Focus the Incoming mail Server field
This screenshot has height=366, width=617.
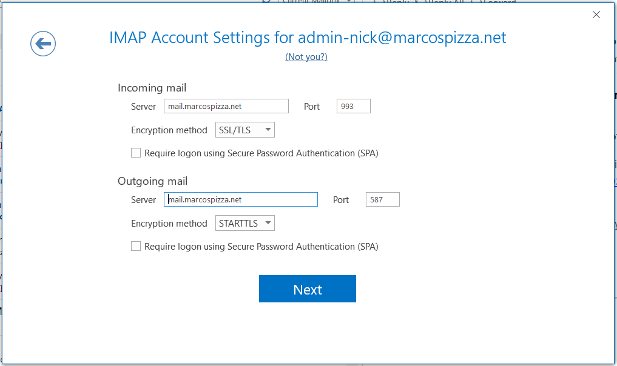(x=226, y=106)
